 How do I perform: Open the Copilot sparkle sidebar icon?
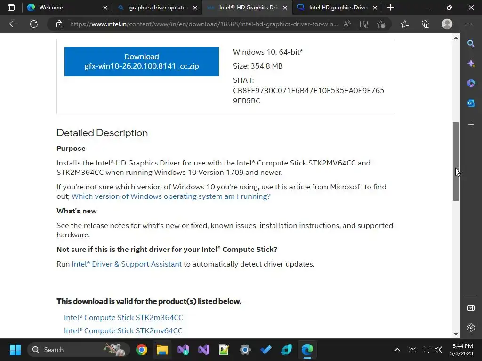(471, 63)
